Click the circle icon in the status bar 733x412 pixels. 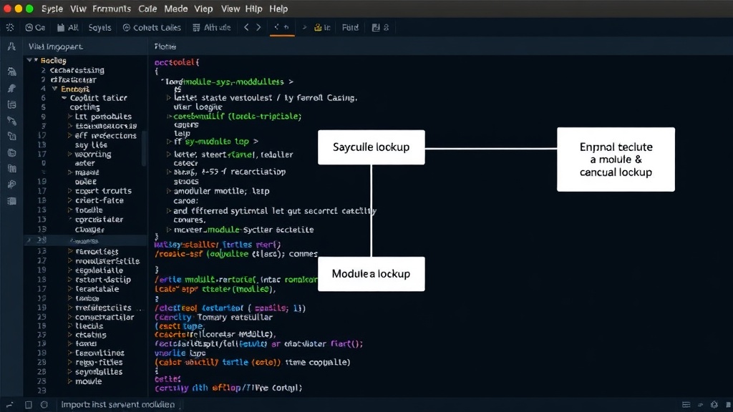(44, 405)
